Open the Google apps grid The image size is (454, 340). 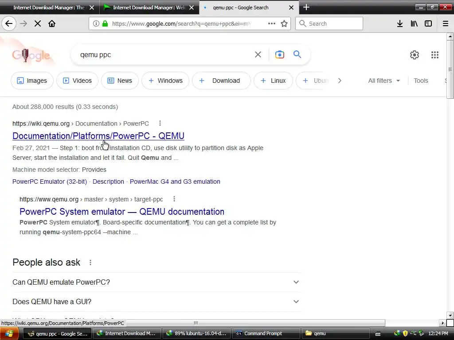click(435, 54)
